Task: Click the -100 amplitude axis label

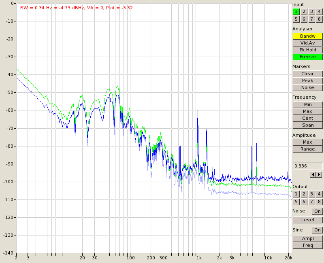Action: coord(9,182)
